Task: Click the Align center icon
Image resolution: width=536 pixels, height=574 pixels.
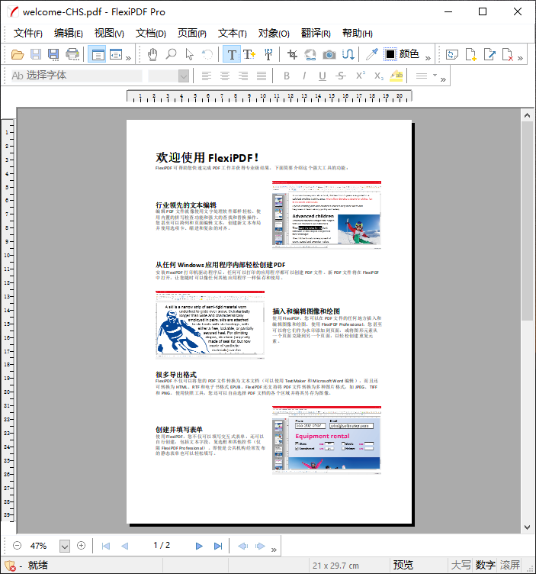Action: [225, 76]
